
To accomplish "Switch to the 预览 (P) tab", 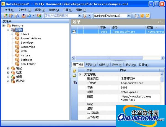I will 91,65.
